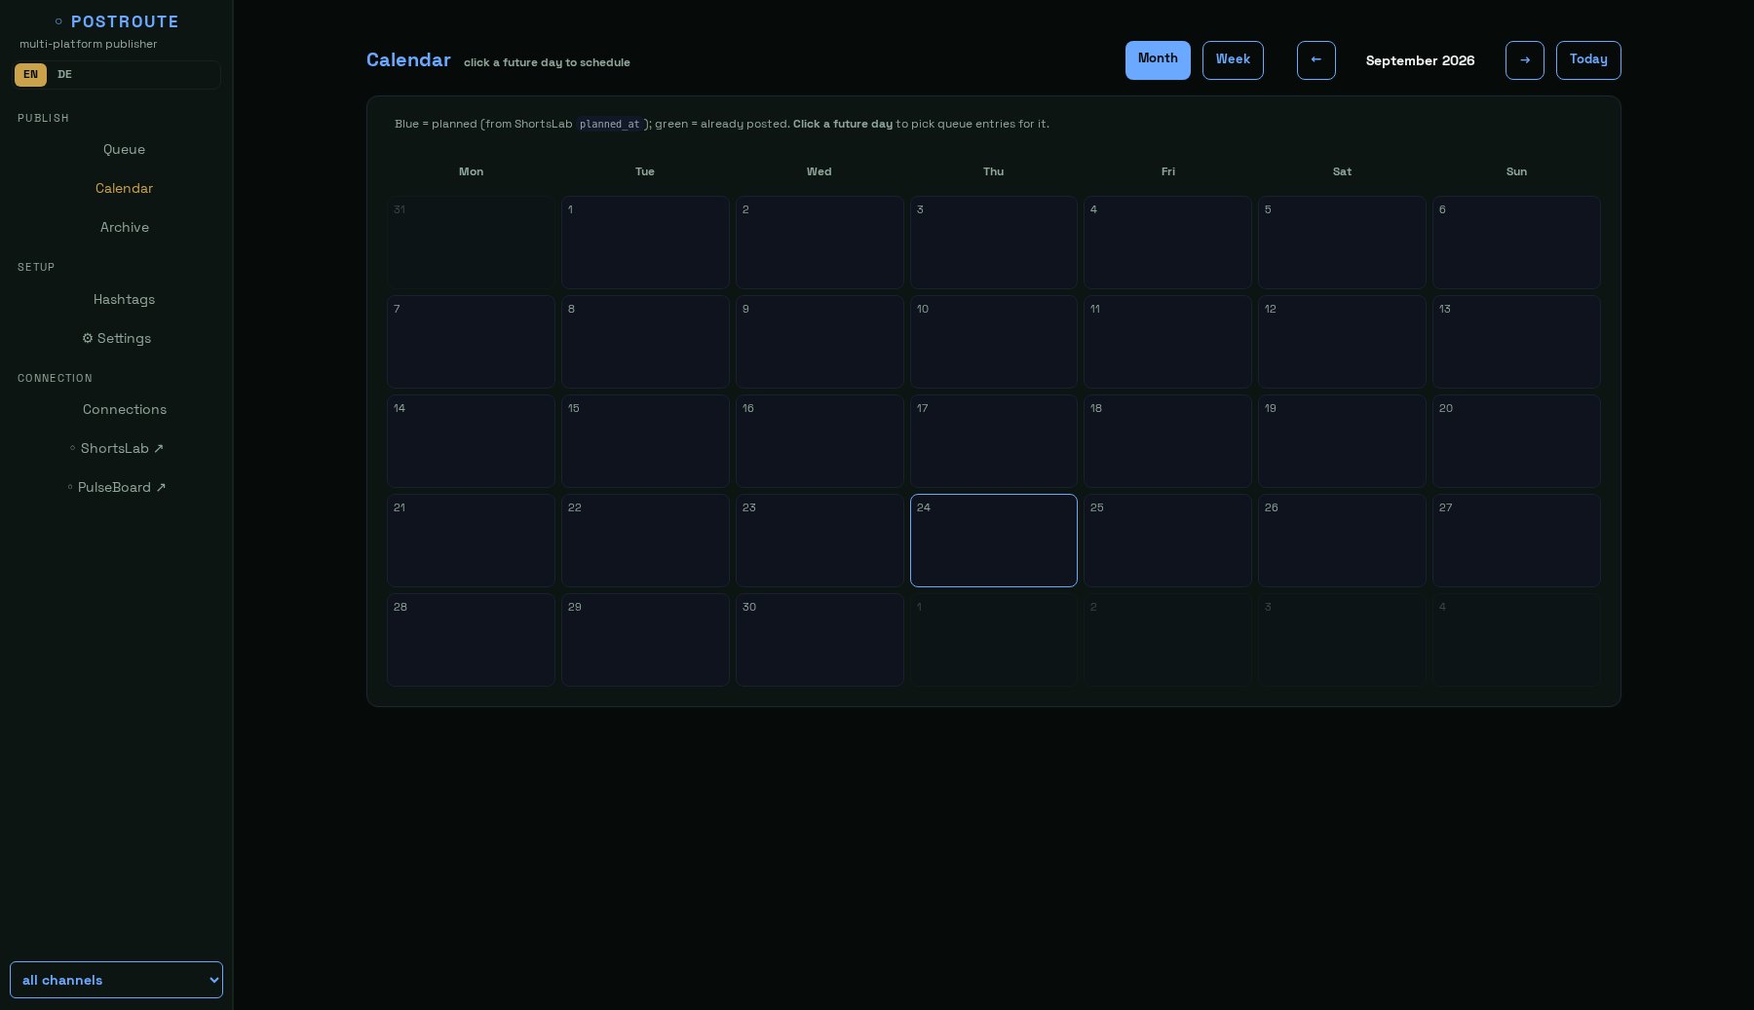Select September 18 day cell
Image resolution: width=1754 pixels, height=1010 pixels.
(1167, 441)
